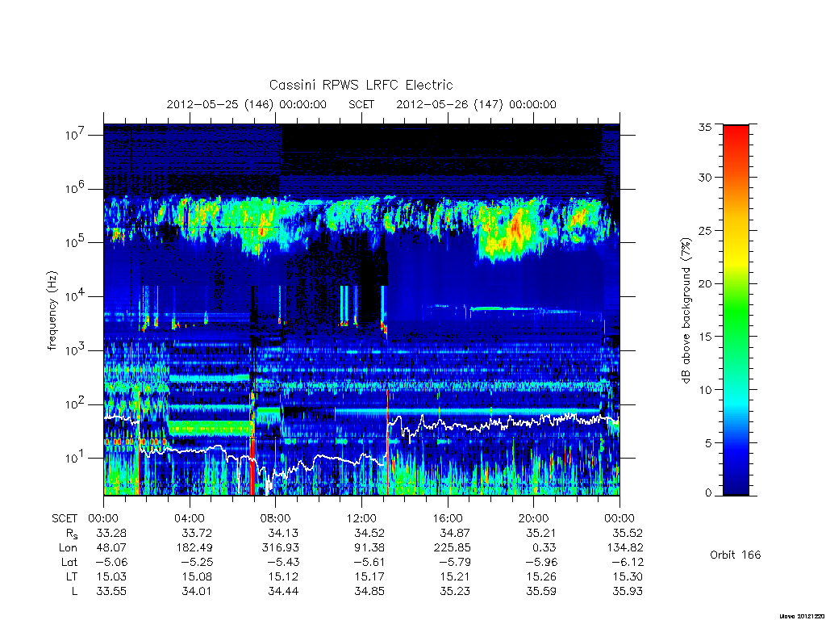Select the L value 35.93
Viewport: 826px width, 620px height.
(x=628, y=591)
